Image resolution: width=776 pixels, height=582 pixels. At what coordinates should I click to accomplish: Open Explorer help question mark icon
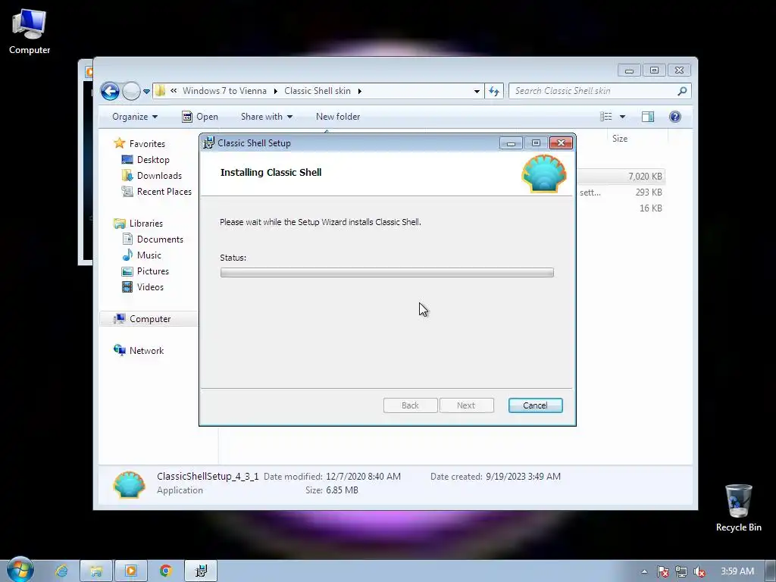click(675, 117)
